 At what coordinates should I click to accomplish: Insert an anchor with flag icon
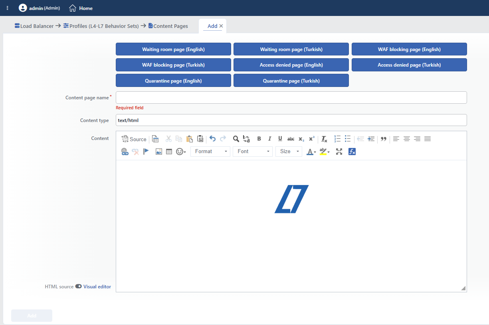pyautogui.click(x=146, y=152)
